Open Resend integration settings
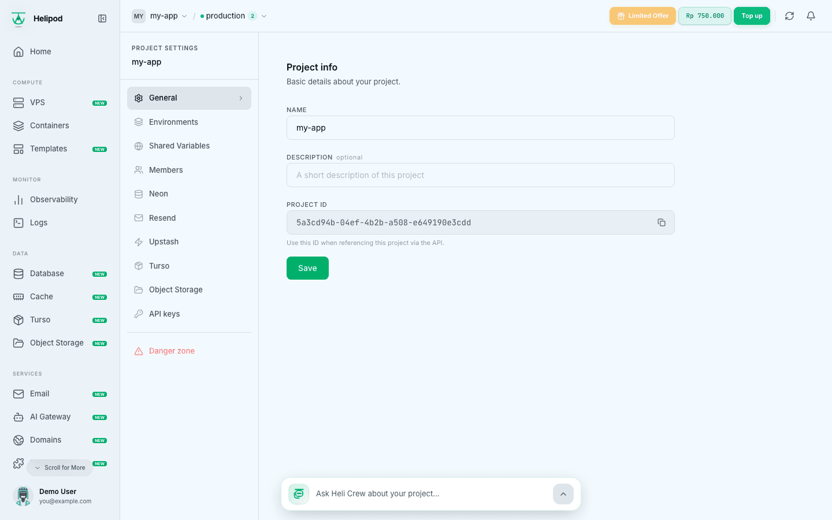Image resolution: width=832 pixels, height=520 pixels. [189, 218]
